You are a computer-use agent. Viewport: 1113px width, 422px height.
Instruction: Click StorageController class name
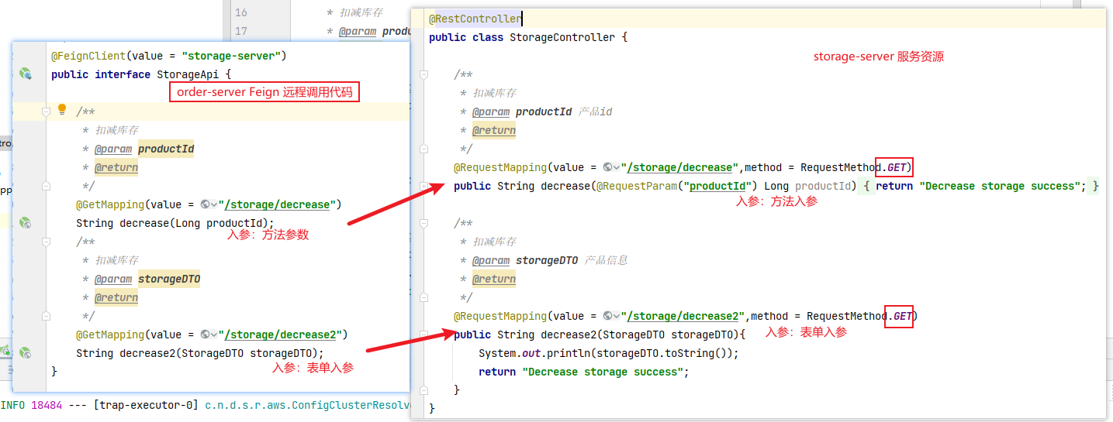point(562,37)
